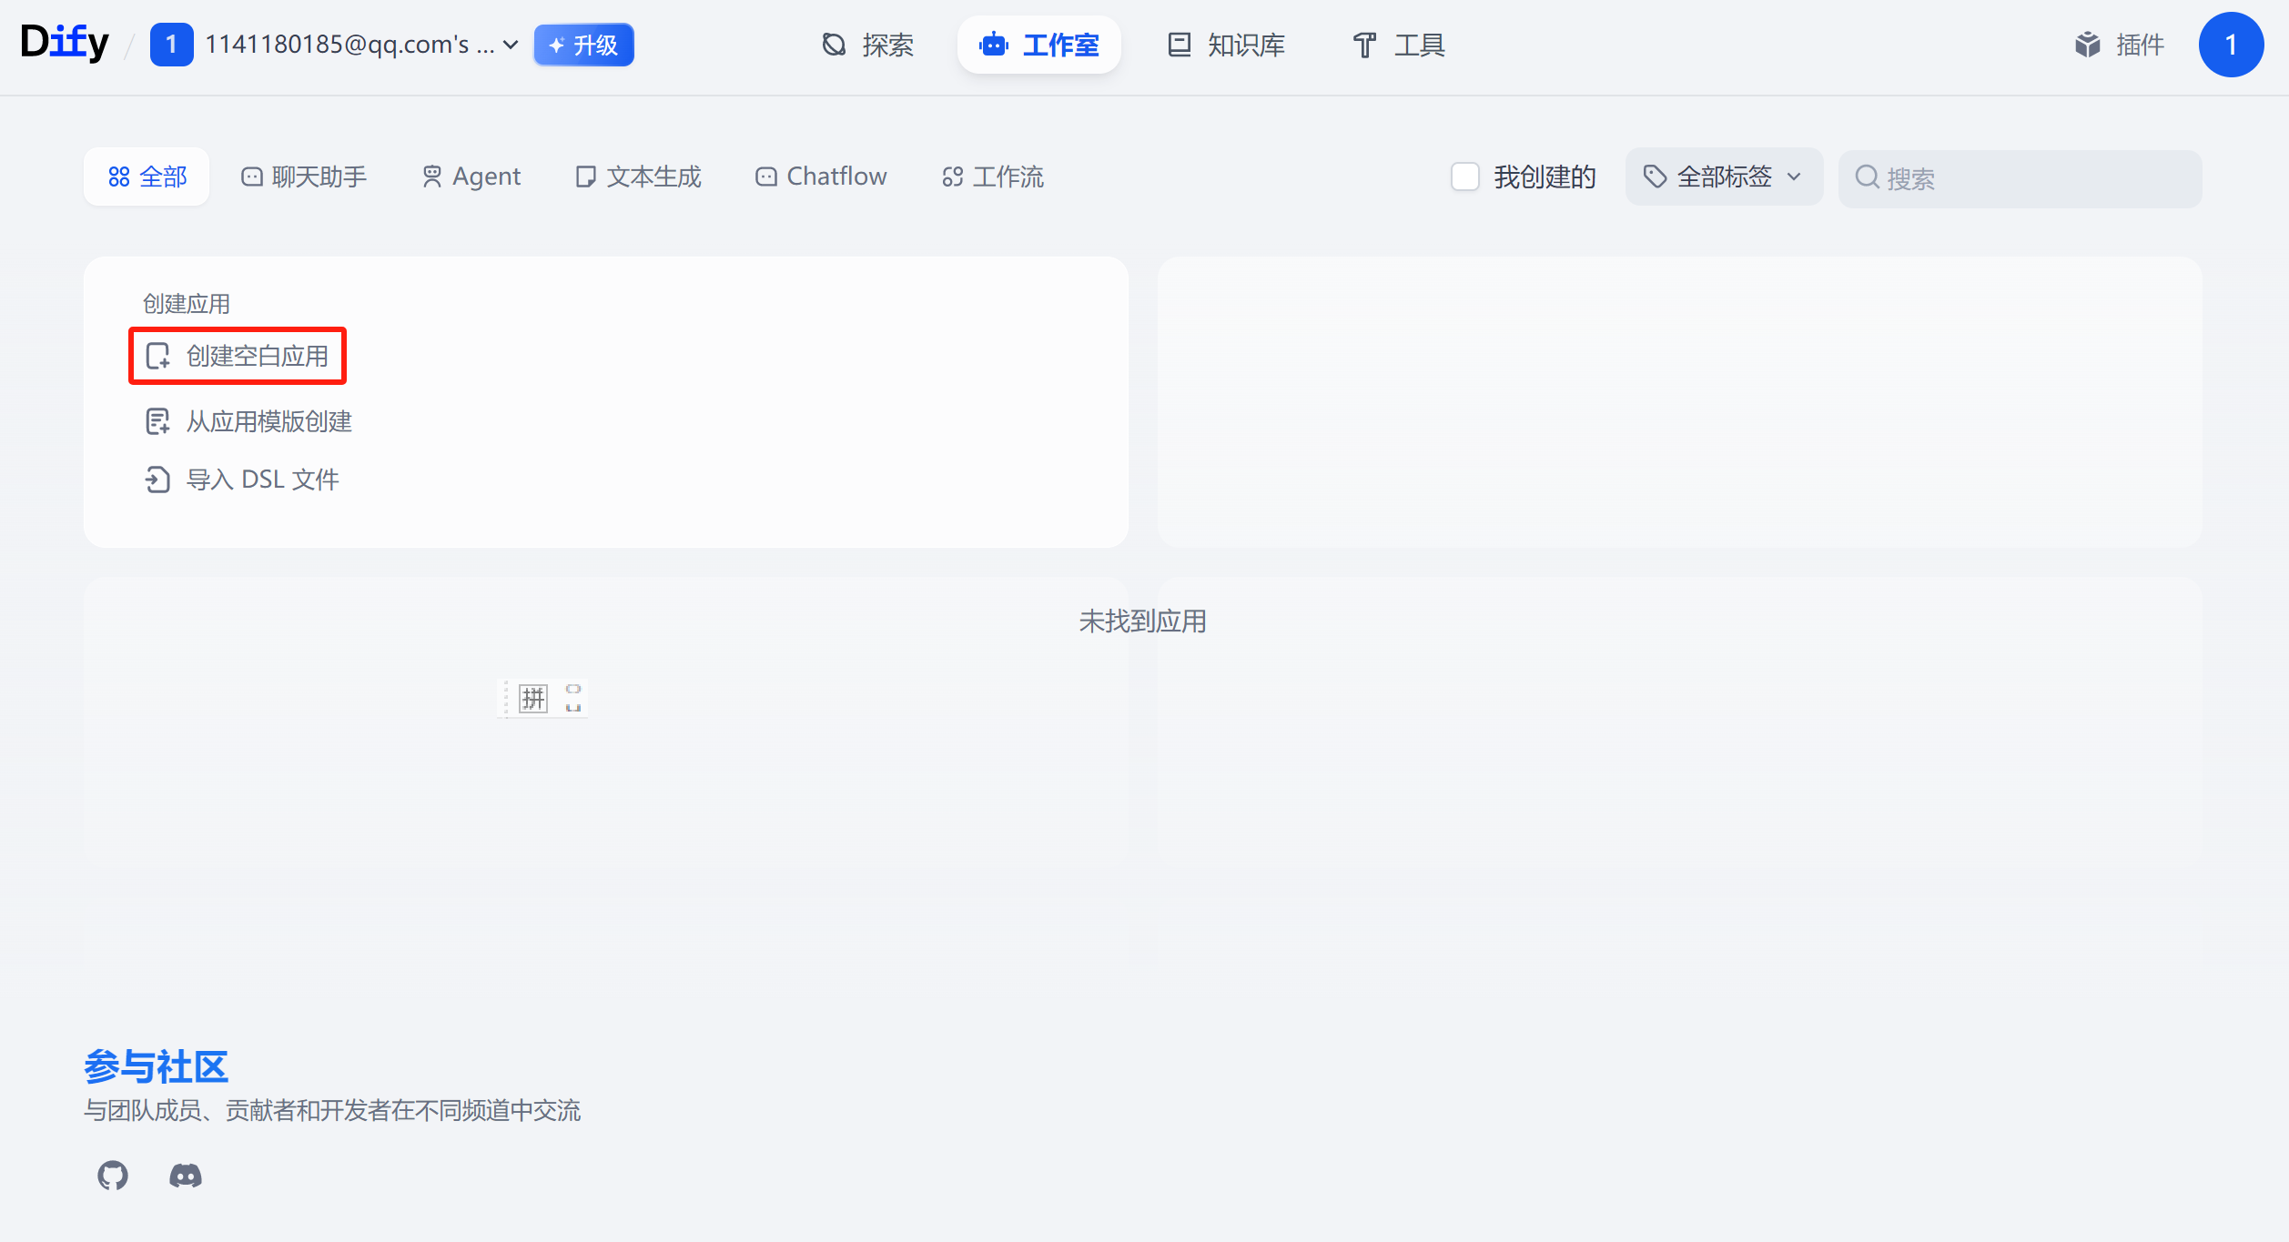Toggle the 我创建的 checkbox
2289x1242 pixels.
(1464, 177)
